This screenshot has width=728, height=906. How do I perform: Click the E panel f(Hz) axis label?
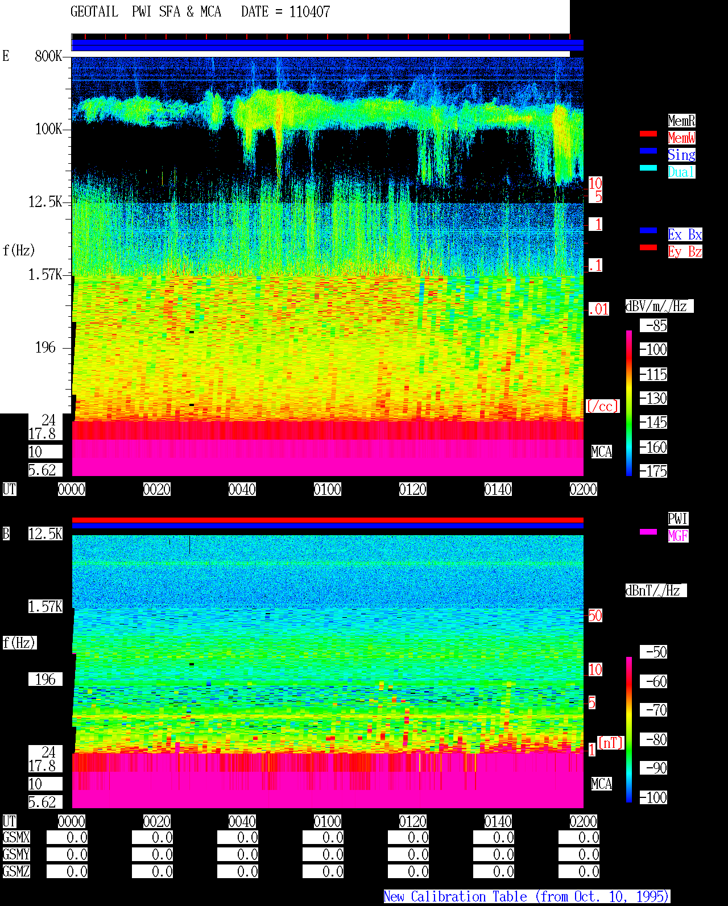(x=19, y=250)
